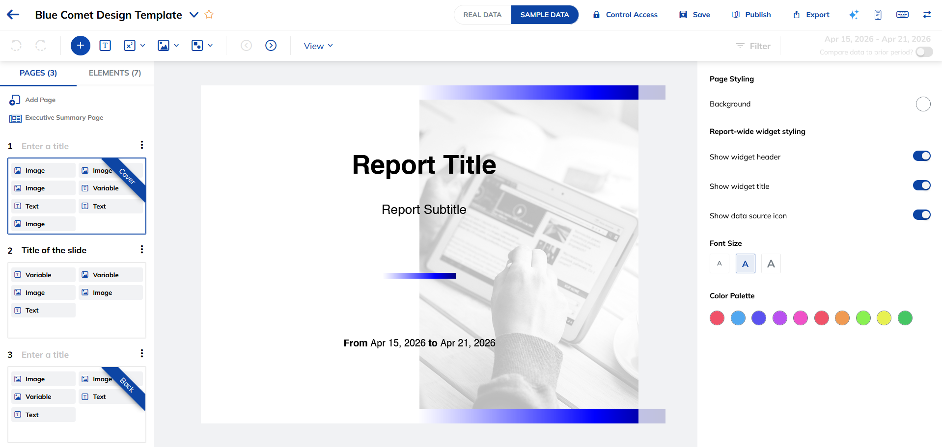Pick the yellow palette color

pyautogui.click(x=884, y=318)
